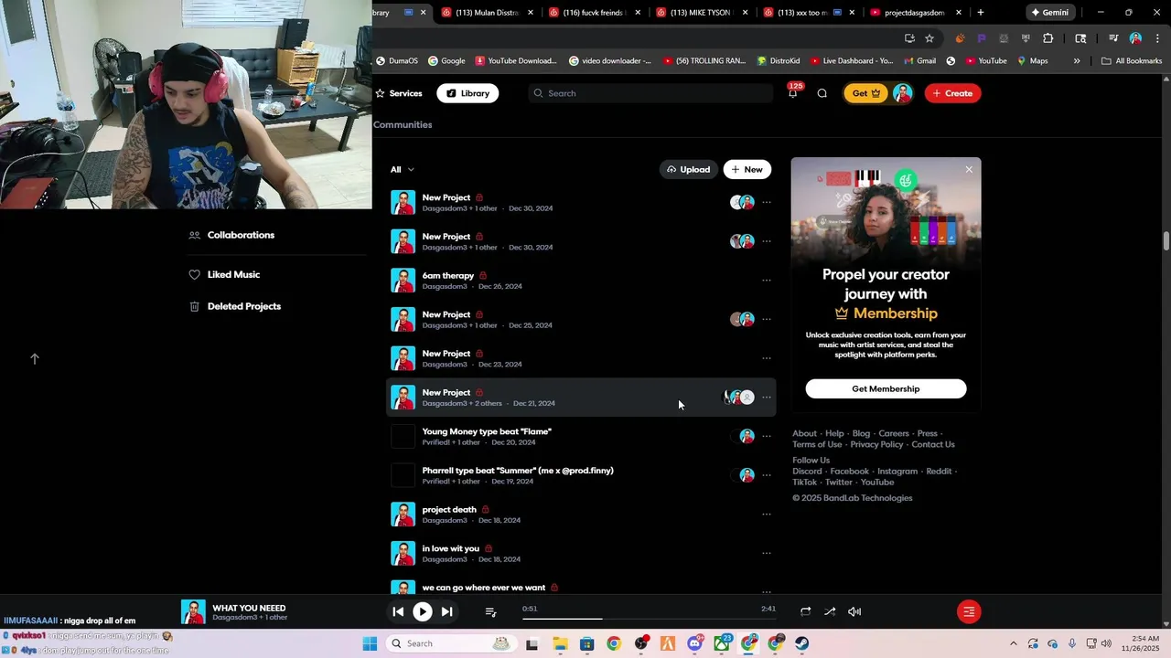Click the Windows taskbar search box
1171x658 pixels.
point(454,643)
